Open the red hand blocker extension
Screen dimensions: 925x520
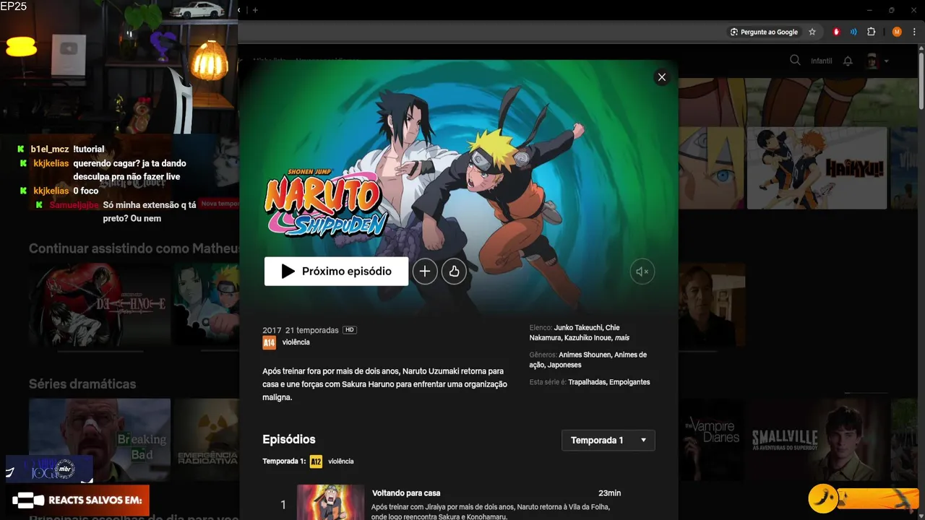(x=837, y=32)
